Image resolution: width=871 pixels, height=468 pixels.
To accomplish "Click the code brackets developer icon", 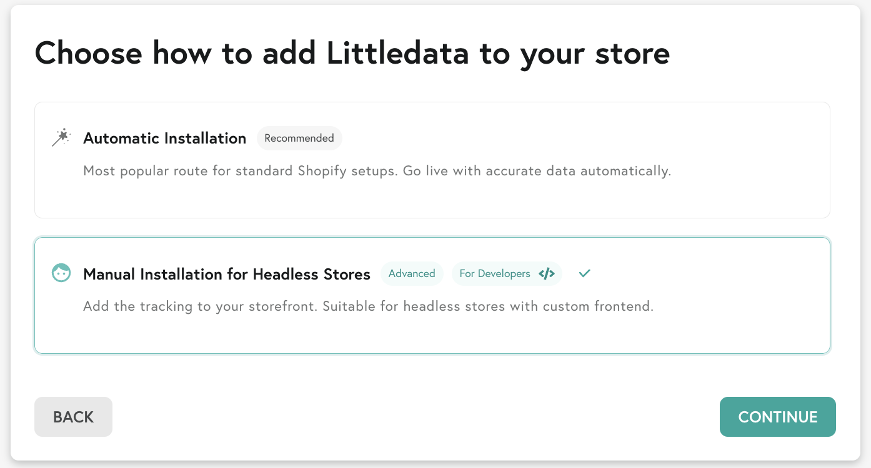I will coord(547,273).
